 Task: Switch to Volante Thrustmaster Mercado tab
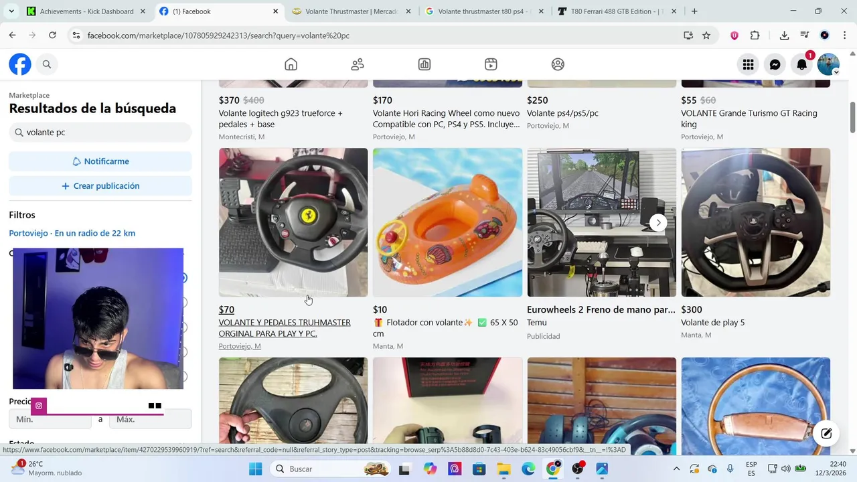click(x=352, y=11)
